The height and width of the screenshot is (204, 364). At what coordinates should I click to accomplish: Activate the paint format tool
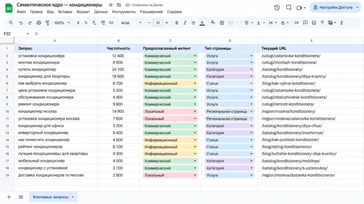click(48, 23)
